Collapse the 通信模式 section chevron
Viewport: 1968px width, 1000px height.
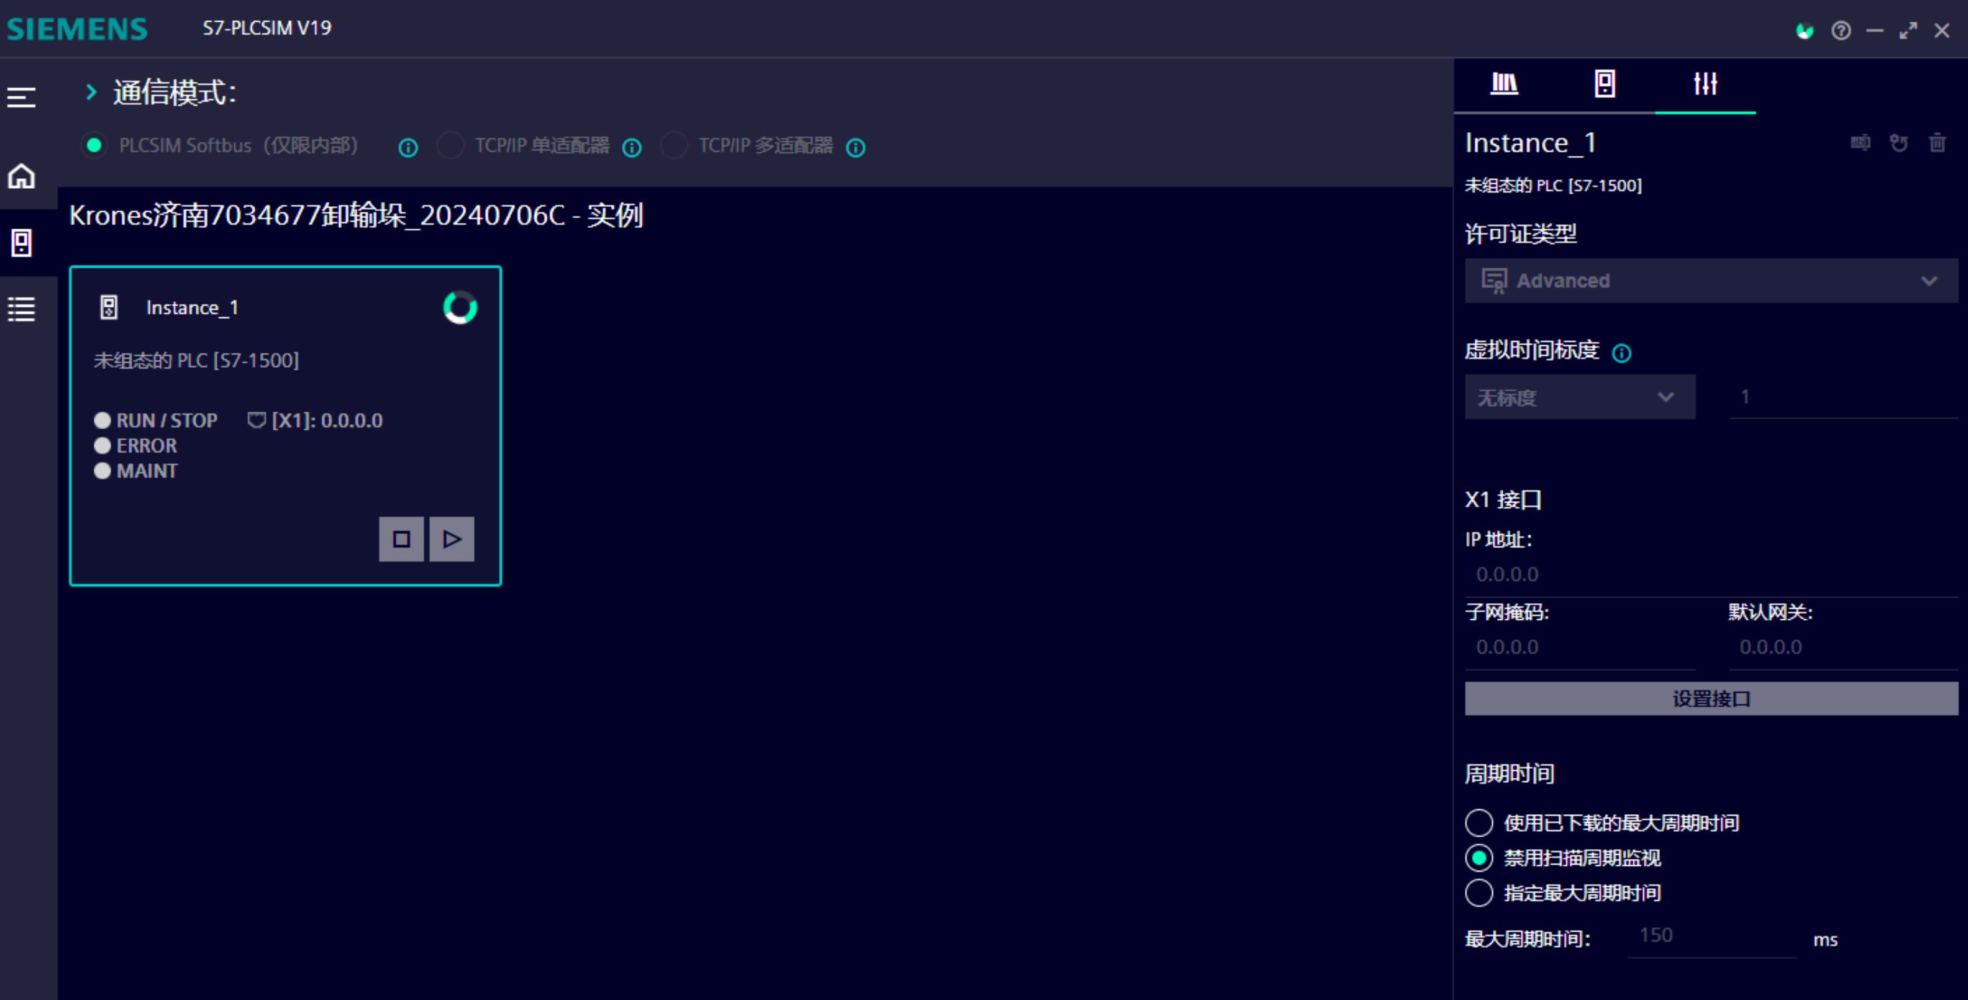coord(91,93)
